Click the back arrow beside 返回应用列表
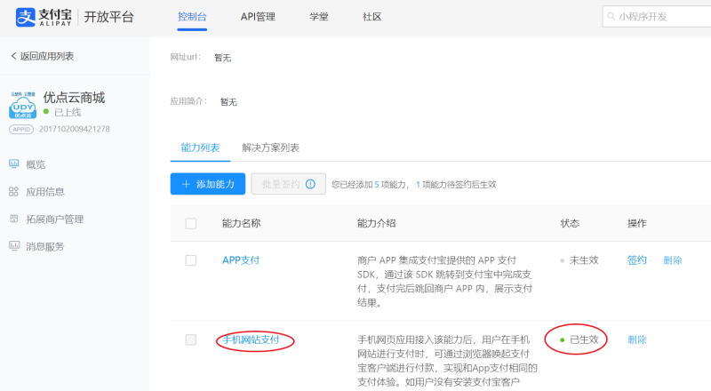The image size is (711, 391). click(13, 56)
